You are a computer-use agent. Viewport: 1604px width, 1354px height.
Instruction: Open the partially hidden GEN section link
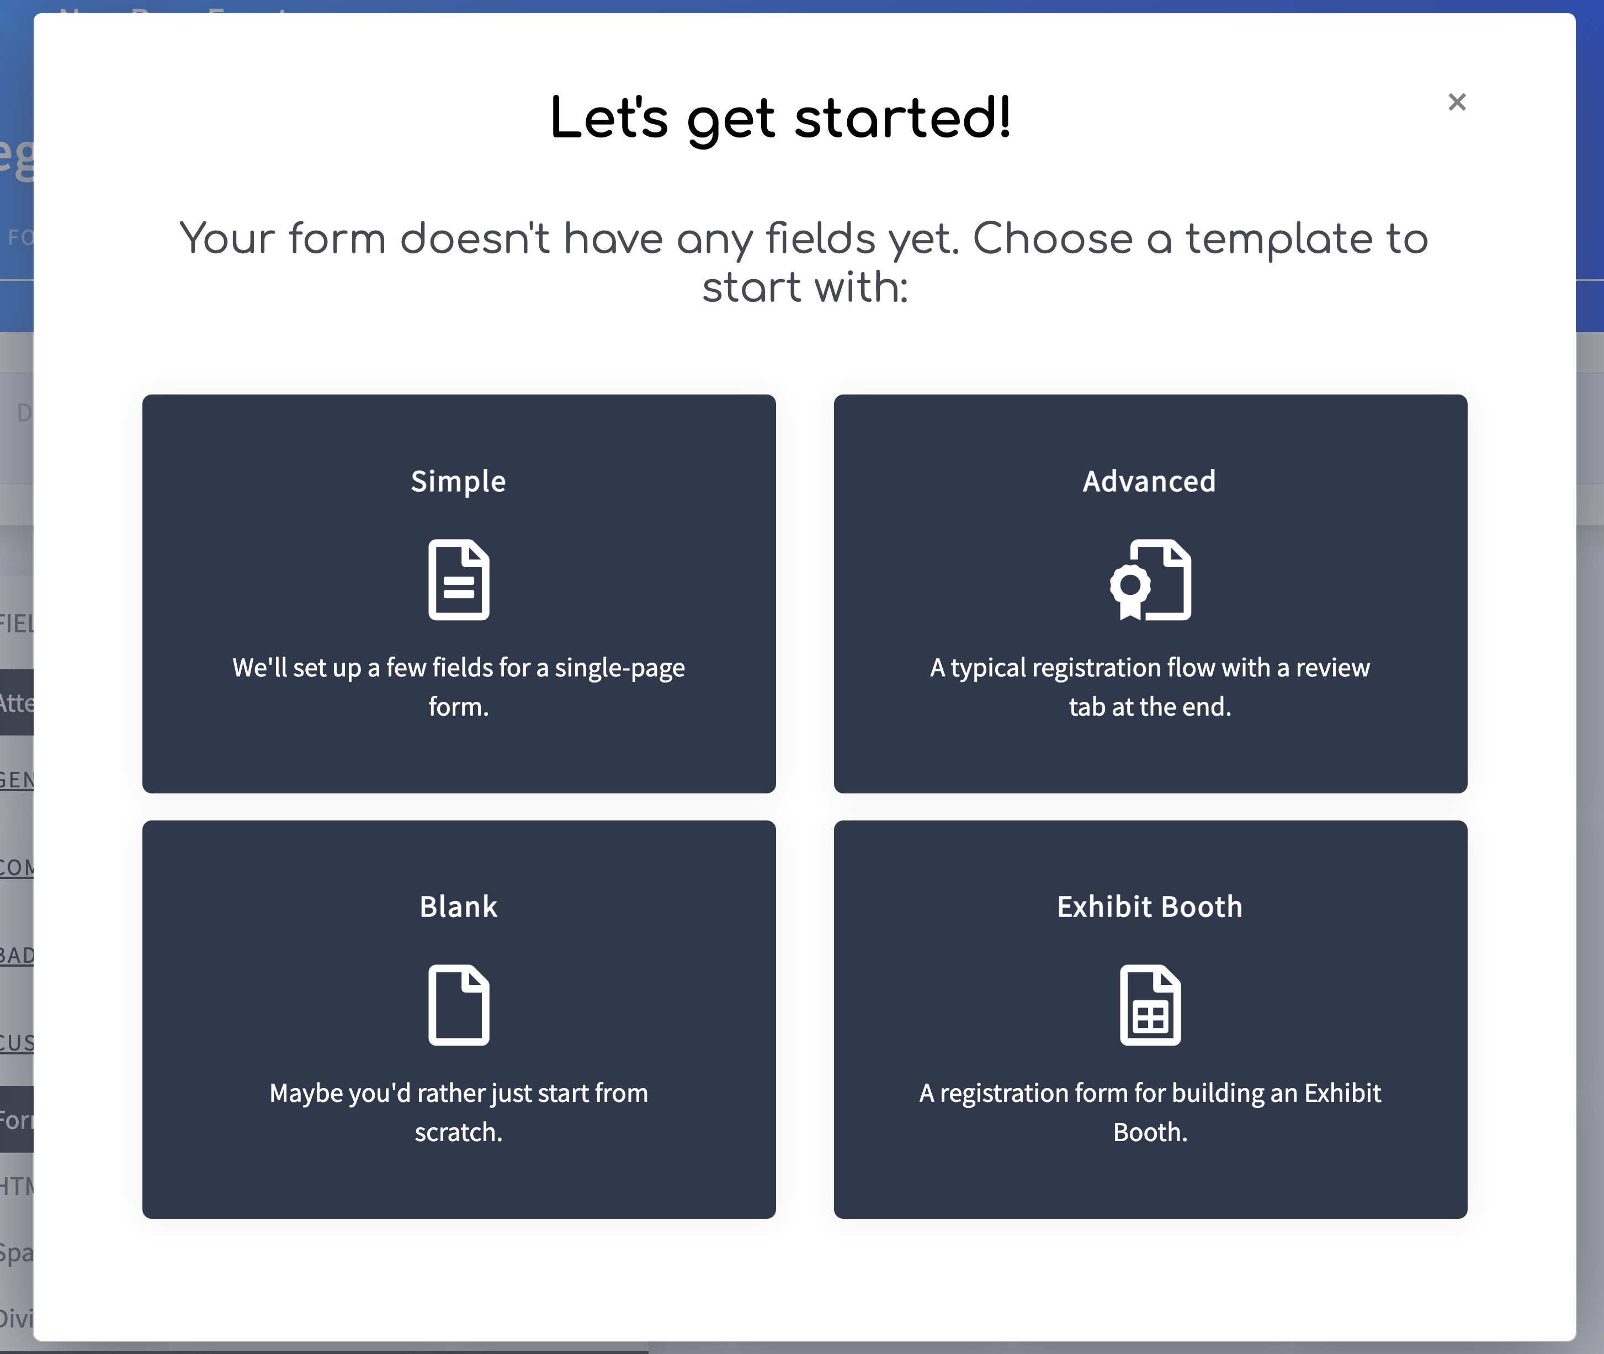pyautogui.click(x=17, y=780)
